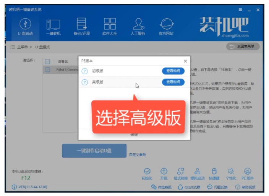The width and height of the screenshot is (269, 196).
Task: Select 高级版 PE version option
Action: tap(97, 82)
